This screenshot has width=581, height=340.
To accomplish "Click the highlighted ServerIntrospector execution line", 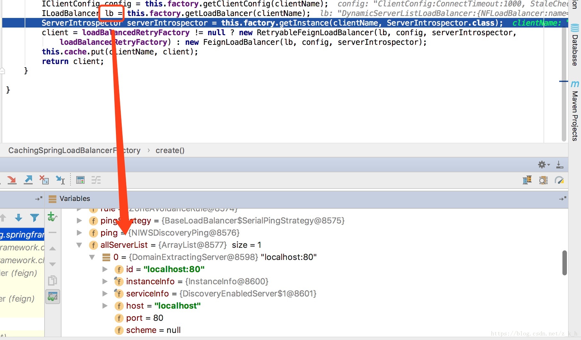I will (285, 23).
